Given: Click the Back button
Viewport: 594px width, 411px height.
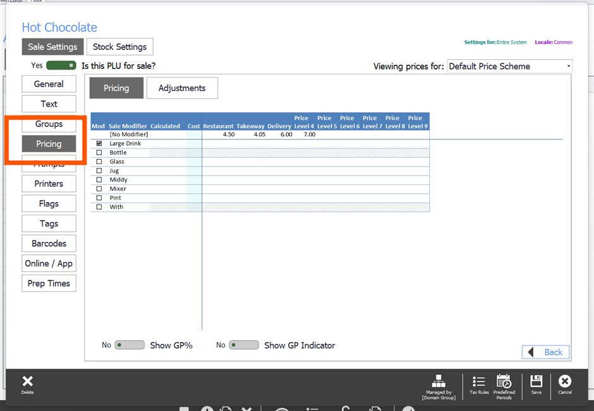Looking at the screenshot, I should pyautogui.click(x=545, y=352).
